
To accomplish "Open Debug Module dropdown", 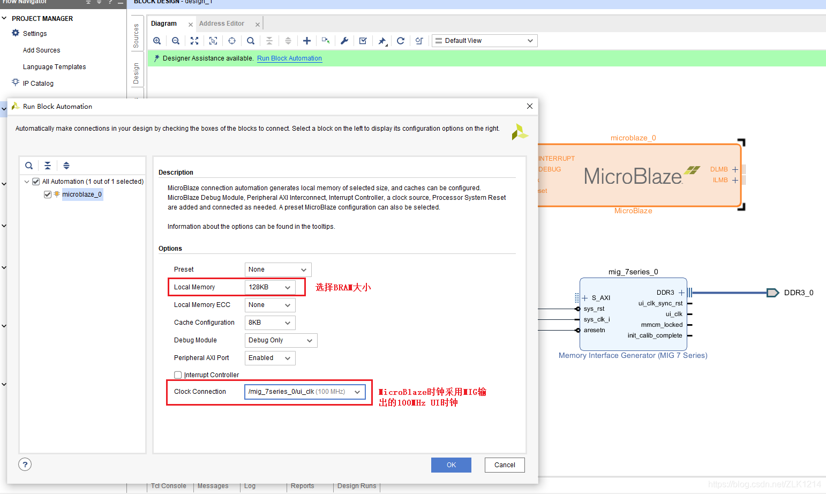I will pos(281,340).
